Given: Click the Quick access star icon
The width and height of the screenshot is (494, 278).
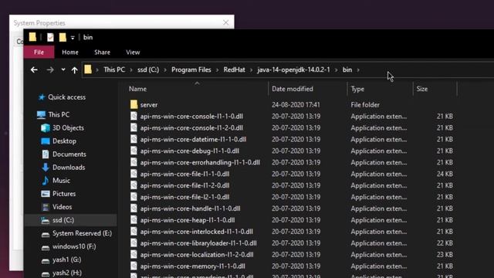Looking at the screenshot, I should coord(41,97).
